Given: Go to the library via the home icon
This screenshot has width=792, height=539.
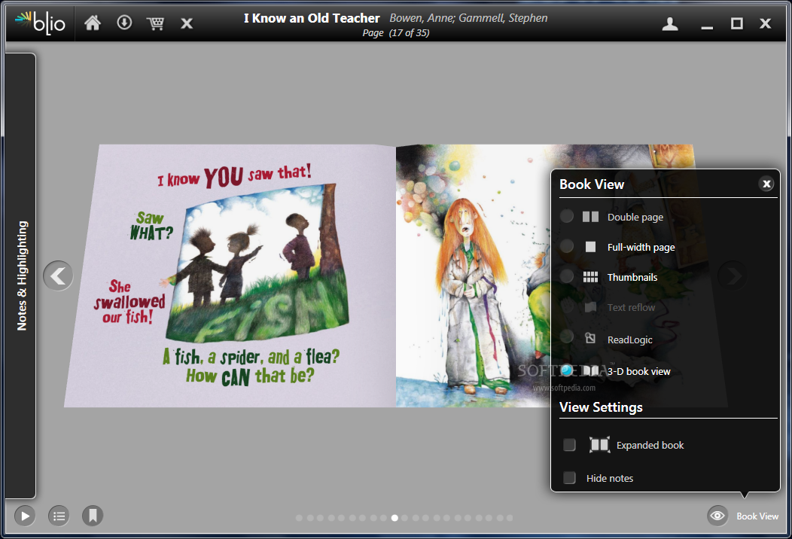Looking at the screenshot, I should pos(93,23).
